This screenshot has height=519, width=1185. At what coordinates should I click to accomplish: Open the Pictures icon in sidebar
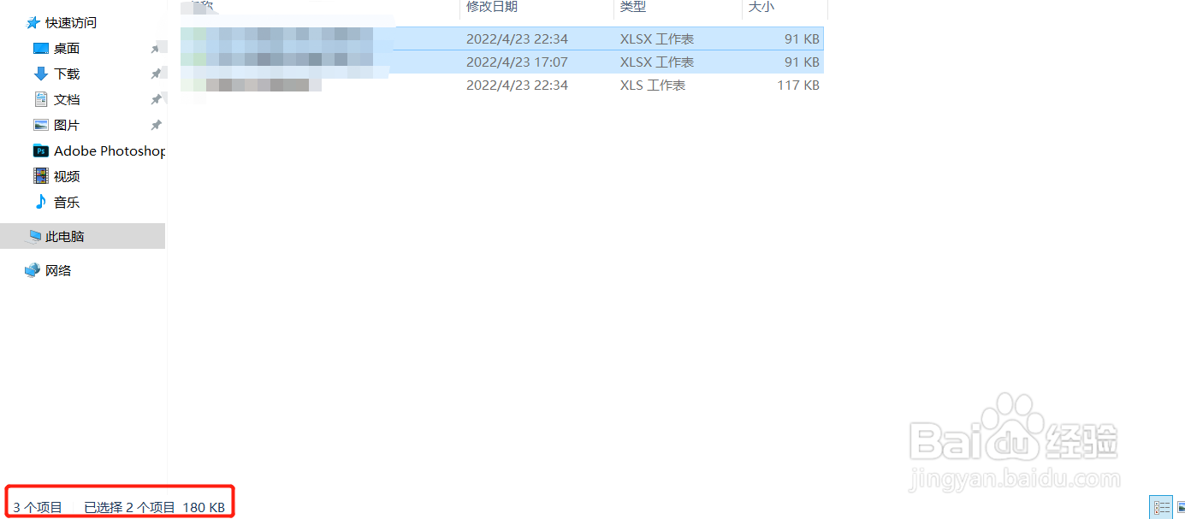pos(41,125)
